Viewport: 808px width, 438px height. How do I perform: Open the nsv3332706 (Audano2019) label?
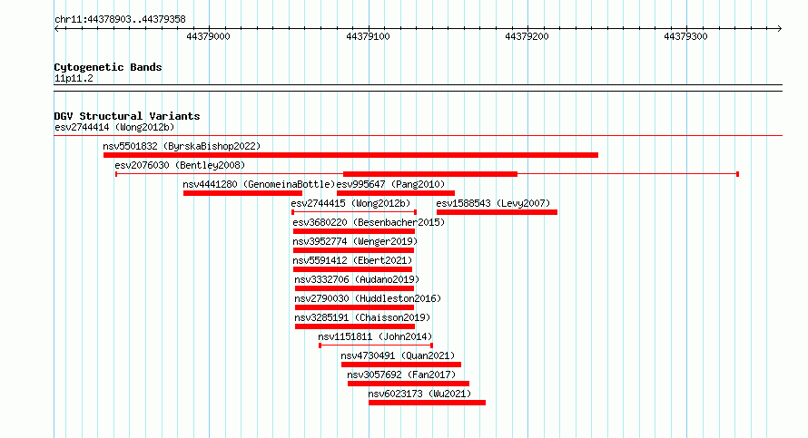(357, 279)
